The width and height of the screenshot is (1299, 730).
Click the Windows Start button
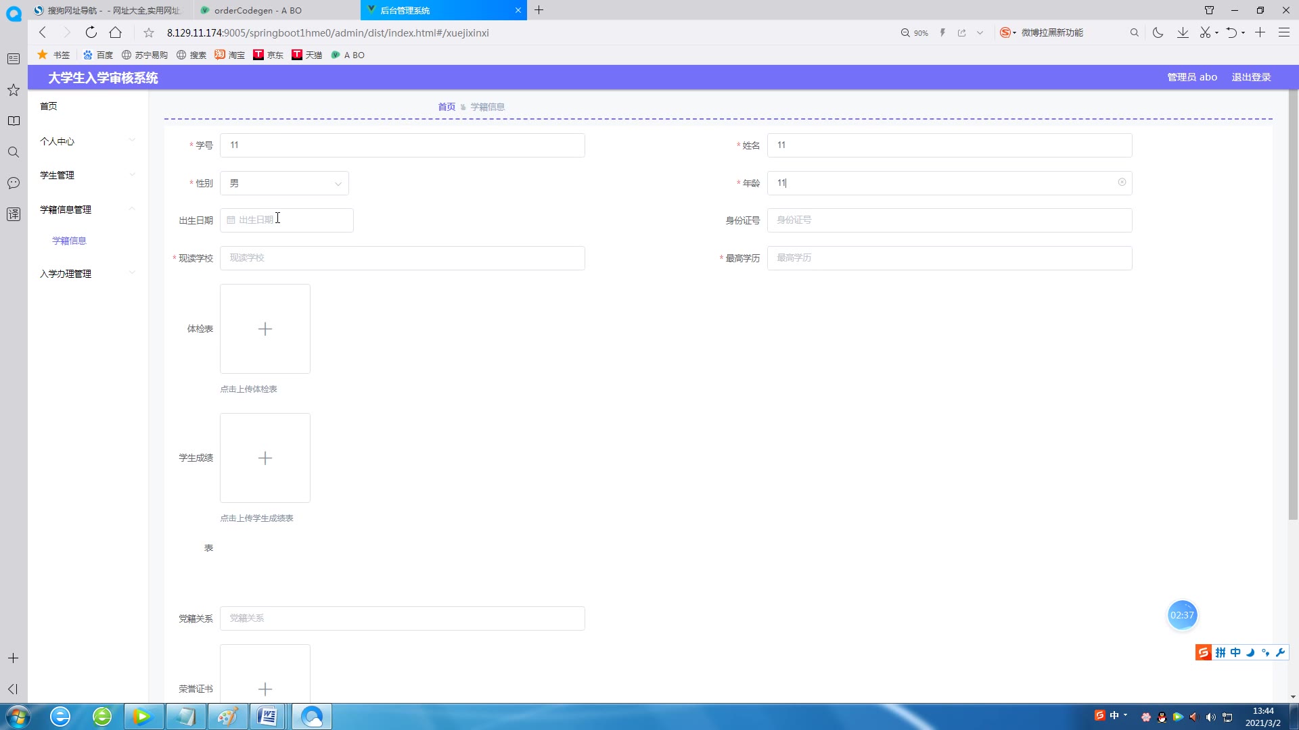[x=18, y=716]
